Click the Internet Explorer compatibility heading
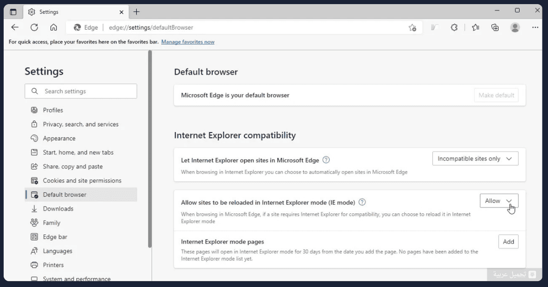Image resolution: width=548 pixels, height=287 pixels. pos(235,135)
